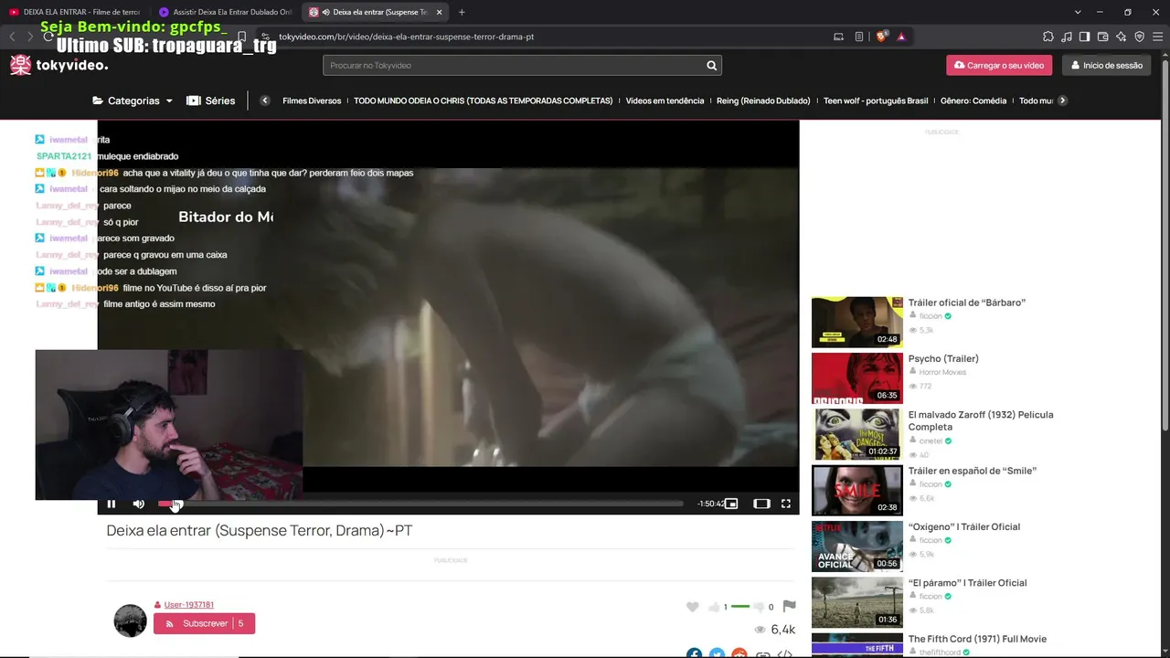Get the embed code with the code icon
Image resolution: width=1170 pixels, height=658 pixels.
(784, 654)
